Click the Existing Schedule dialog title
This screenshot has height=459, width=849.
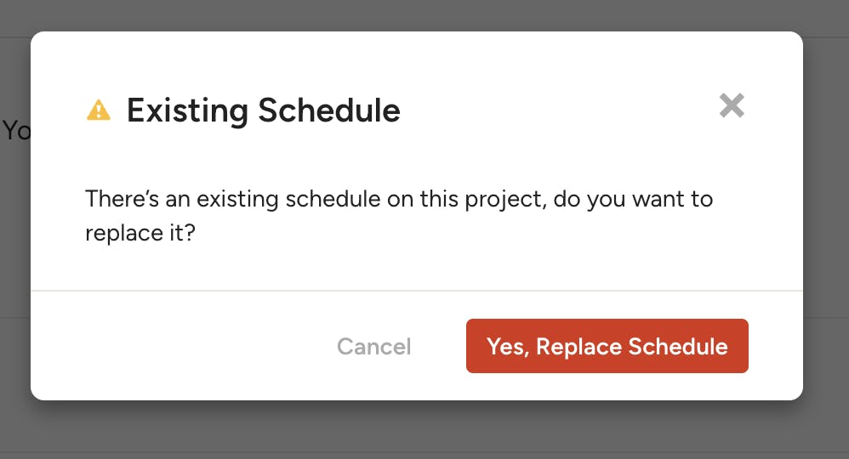pyautogui.click(x=263, y=110)
